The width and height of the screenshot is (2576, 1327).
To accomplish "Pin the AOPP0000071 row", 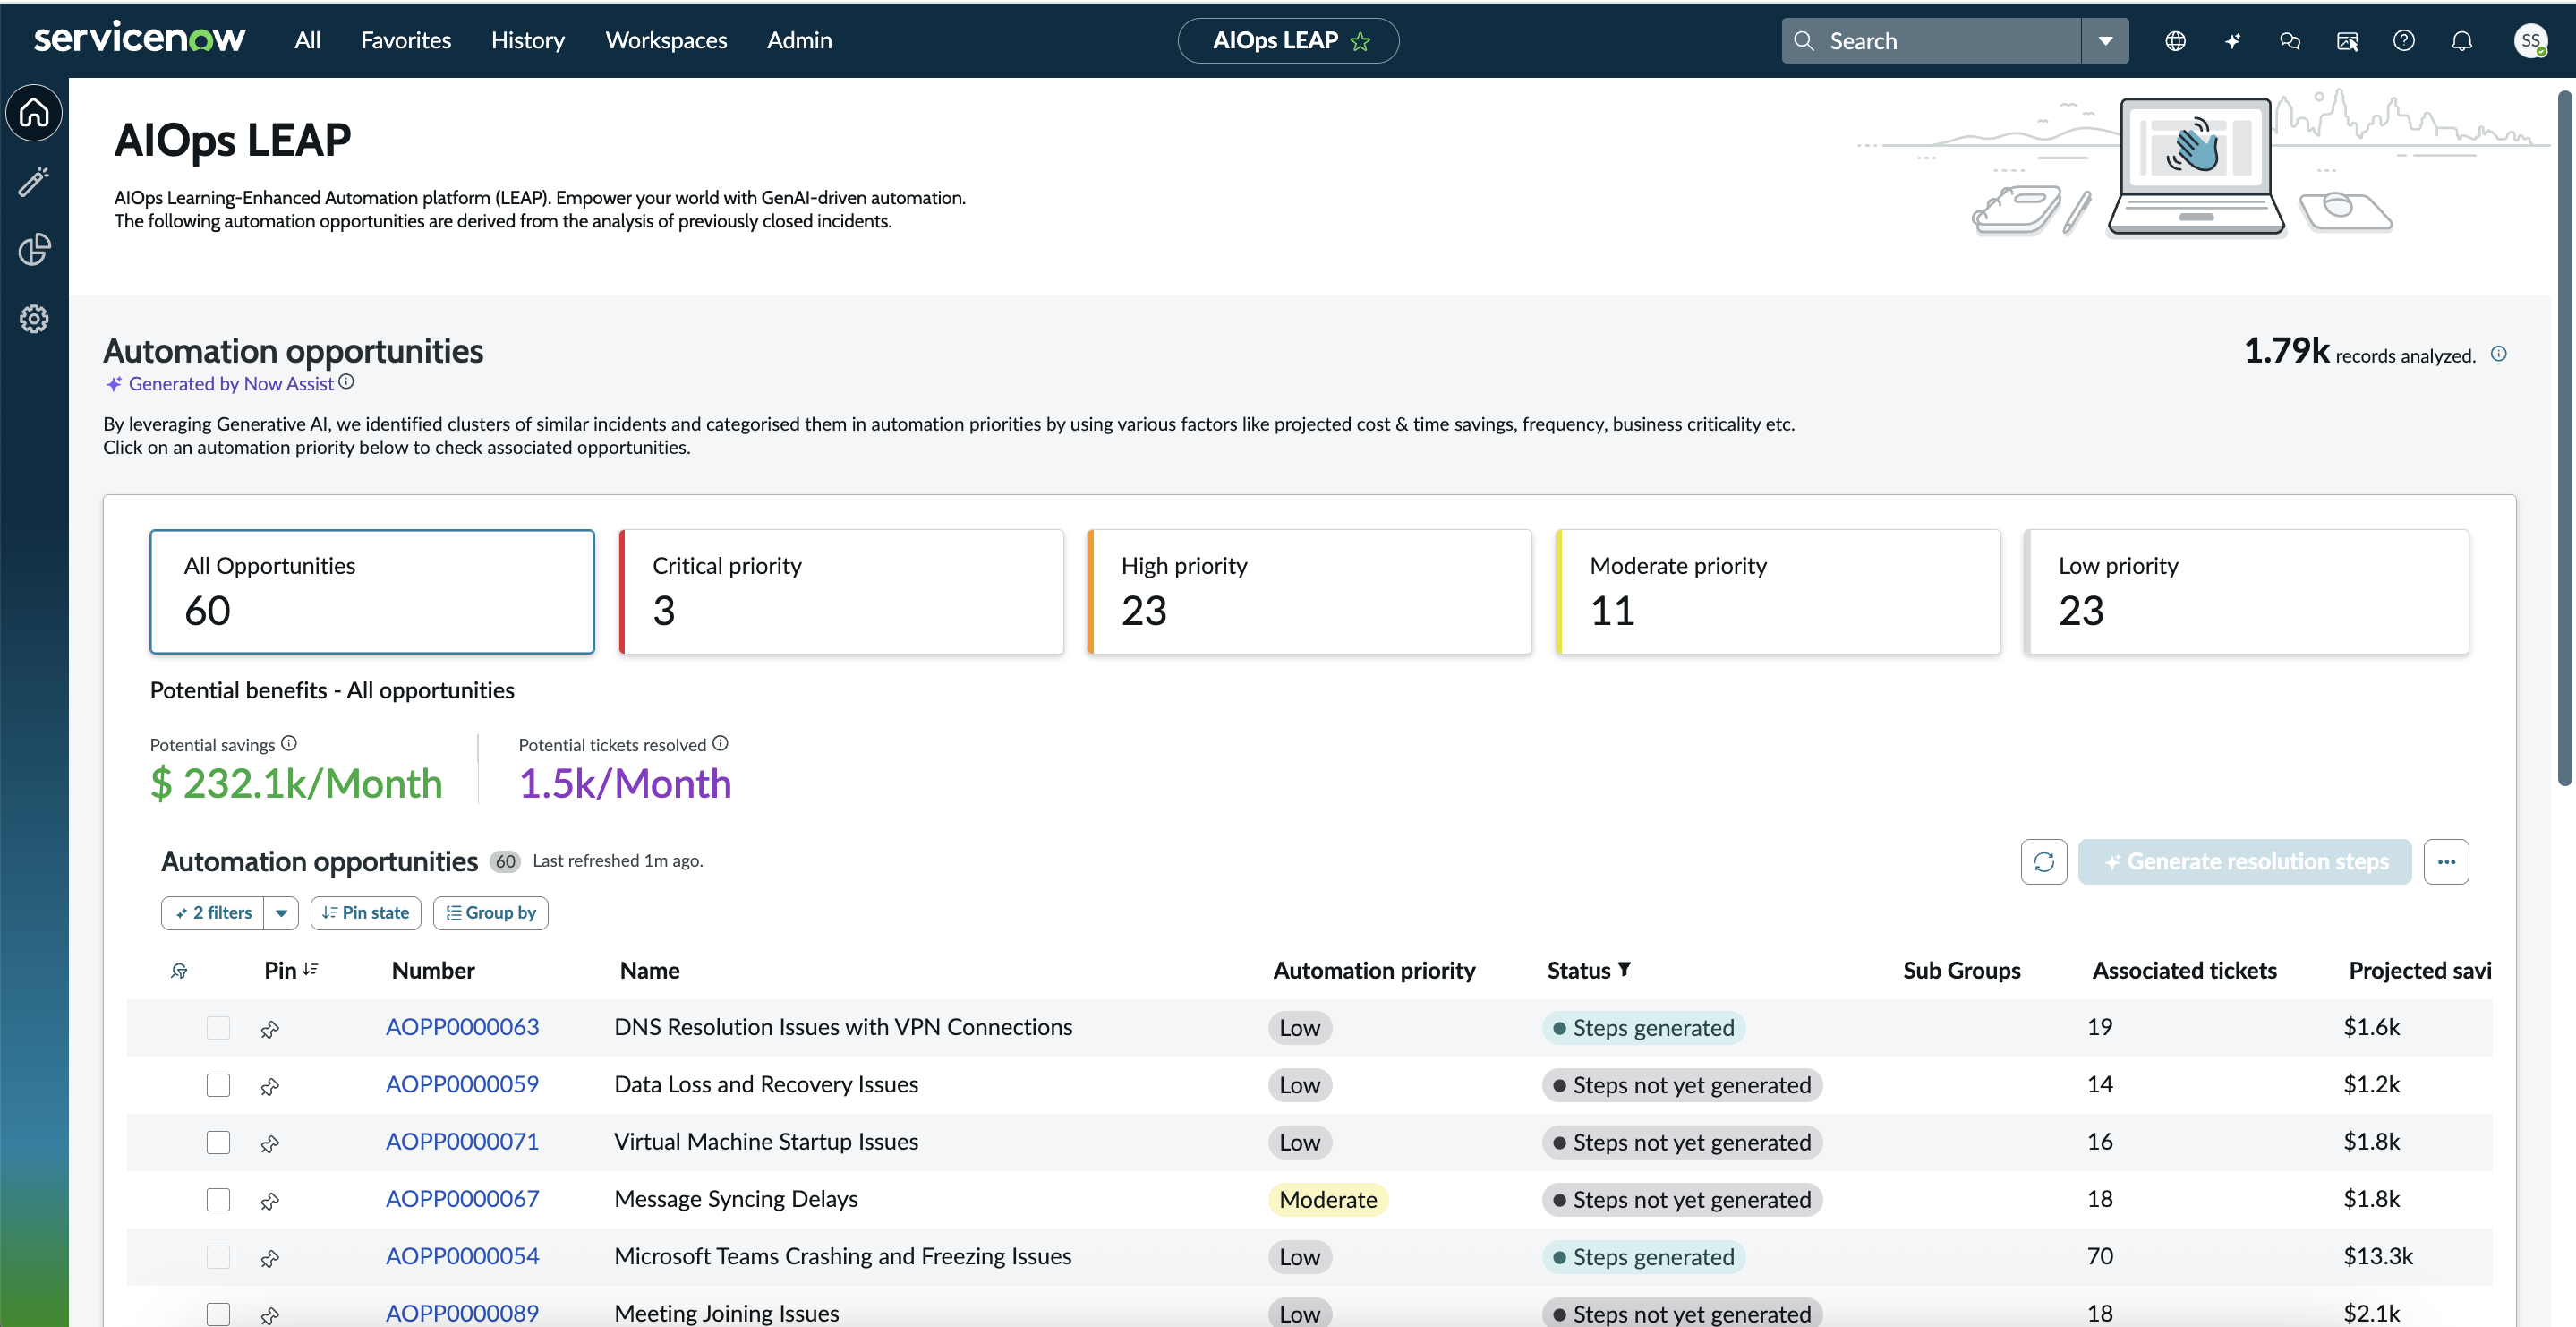I will click(x=270, y=1143).
